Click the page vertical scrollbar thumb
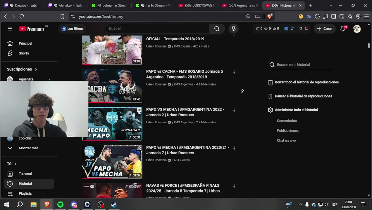Image resolution: width=372 pixels, height=210 pixels. 369,45
